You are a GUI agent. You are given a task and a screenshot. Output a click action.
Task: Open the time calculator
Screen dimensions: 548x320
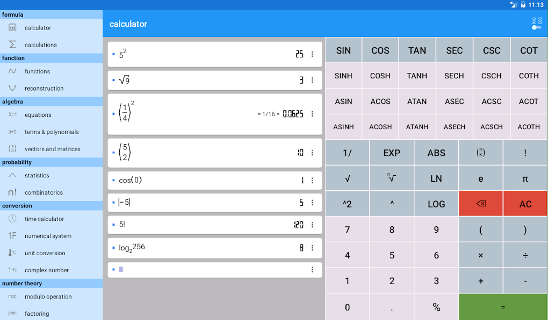pos(44,219)
